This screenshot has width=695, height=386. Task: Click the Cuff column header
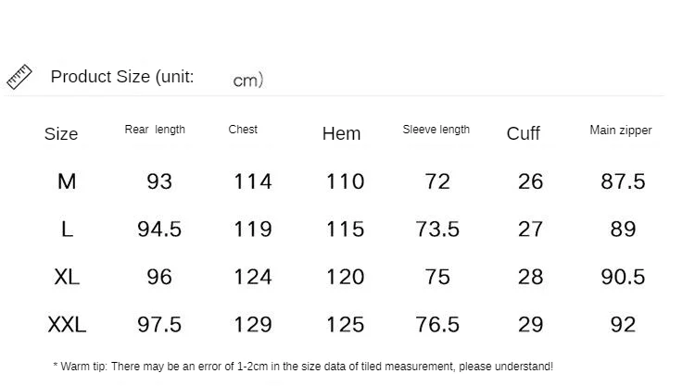(523, 133)
